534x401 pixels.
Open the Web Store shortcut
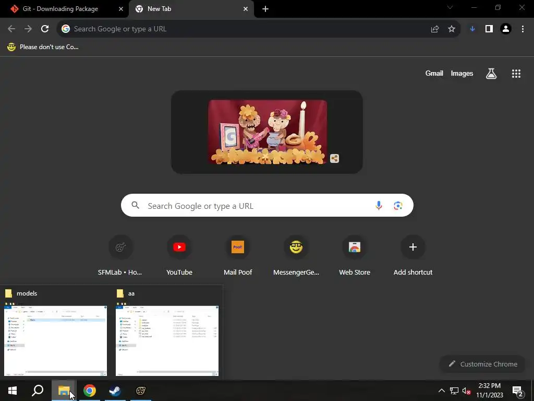point(355,255)
